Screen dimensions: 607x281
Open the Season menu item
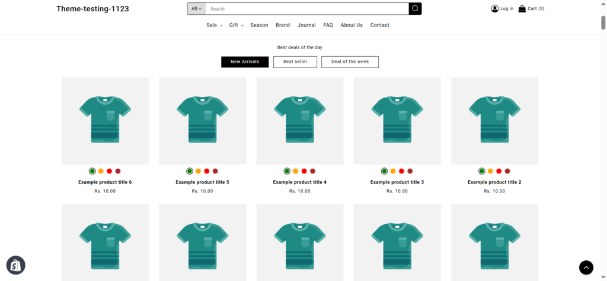pyautogui.click(x=259, y=25)
